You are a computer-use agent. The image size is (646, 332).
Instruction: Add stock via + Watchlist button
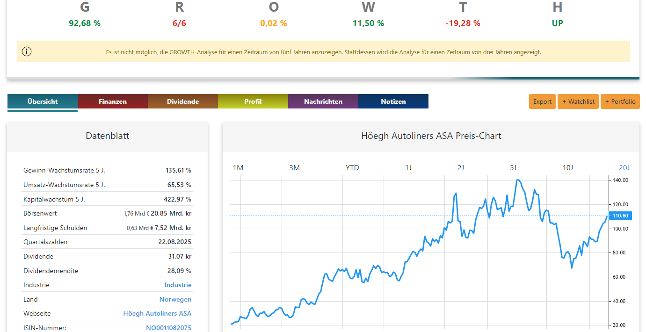pos(578,101)
